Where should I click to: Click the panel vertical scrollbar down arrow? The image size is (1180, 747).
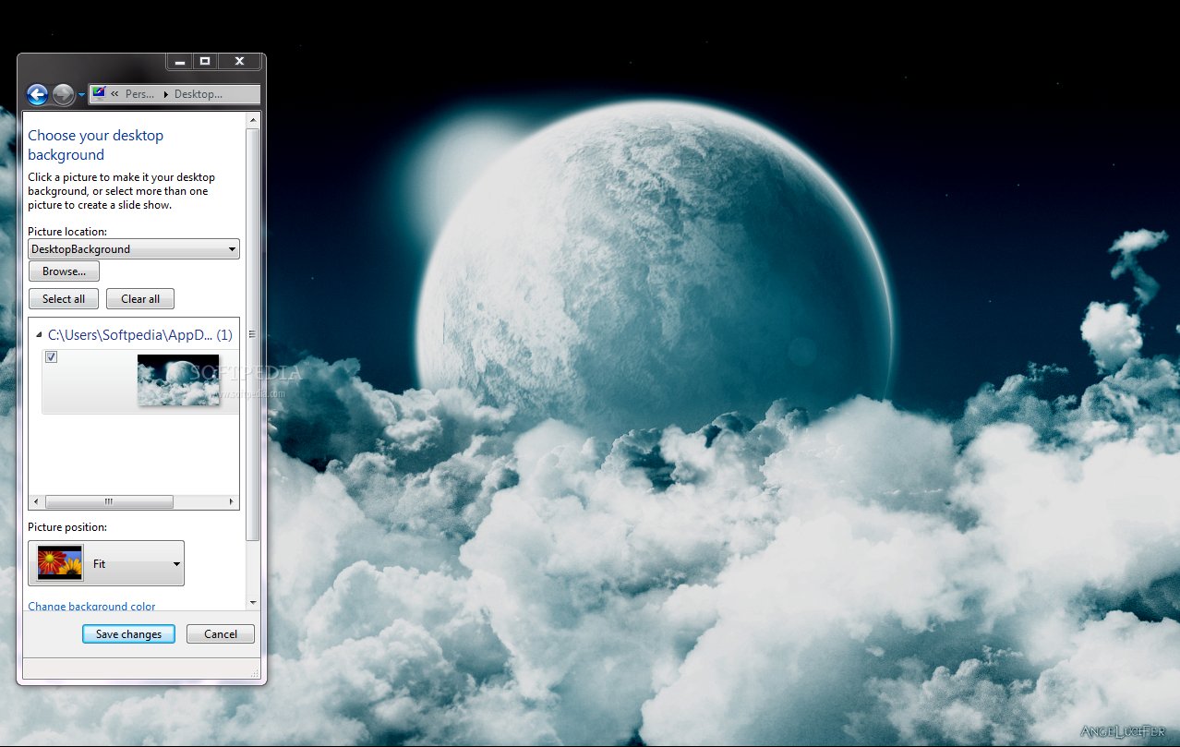(x=254, y=603)
